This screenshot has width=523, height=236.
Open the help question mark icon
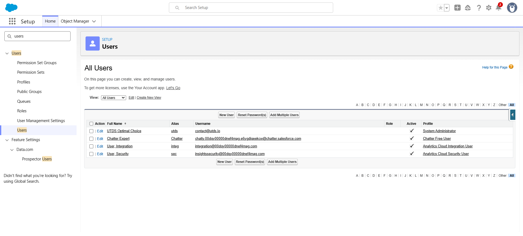click(479, 8)
